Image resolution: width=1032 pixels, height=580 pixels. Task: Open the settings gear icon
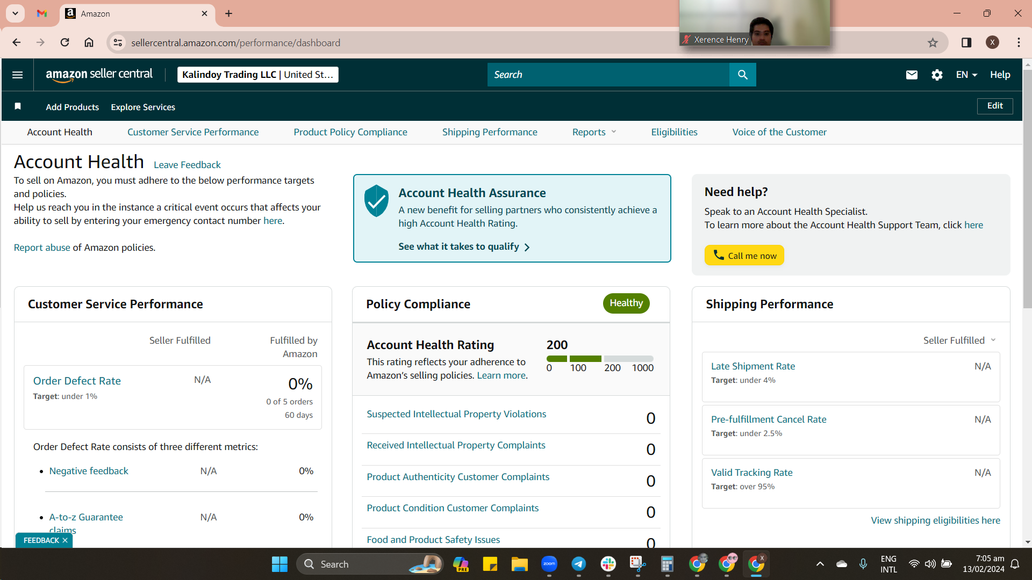coord(937,75)
